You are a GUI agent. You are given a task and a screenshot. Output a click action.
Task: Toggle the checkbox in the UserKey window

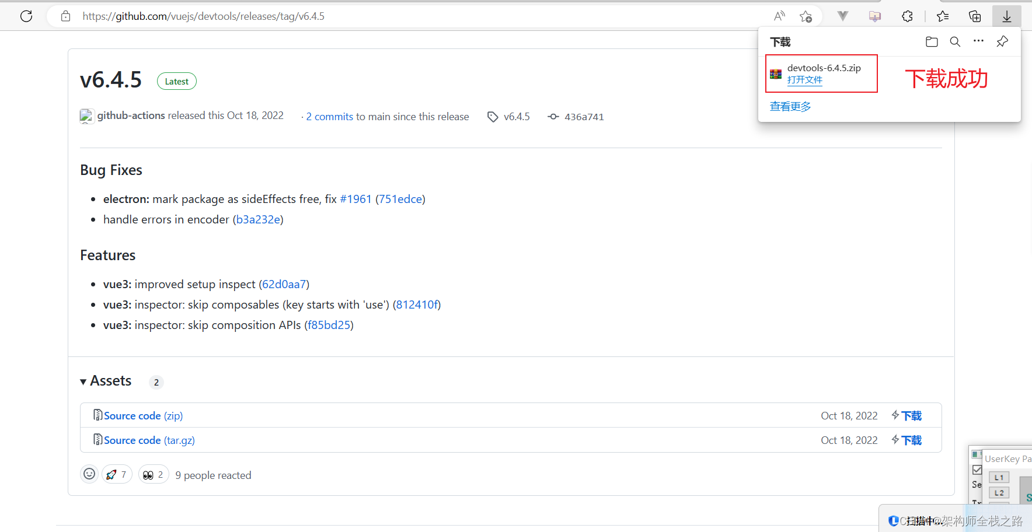coord(977,470)
